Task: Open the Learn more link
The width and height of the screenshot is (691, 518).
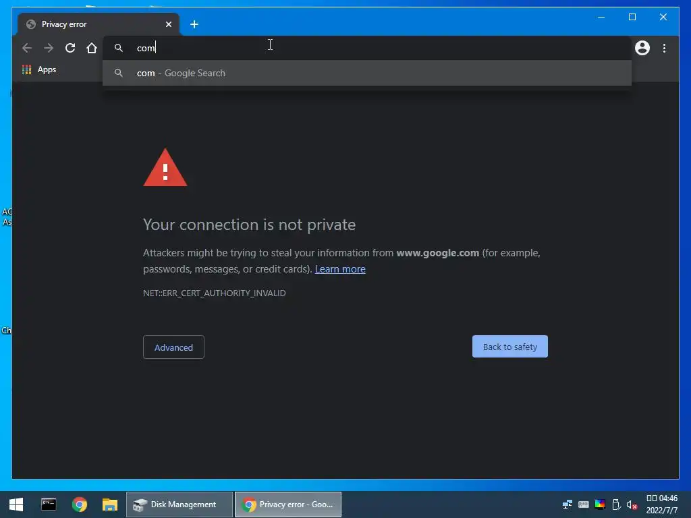Action: 340,269
